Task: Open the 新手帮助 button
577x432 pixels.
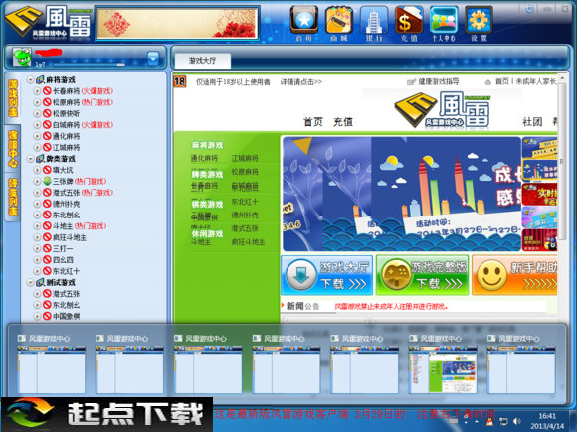Action: (514, 275)
